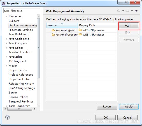Select Builders in the properties tree
Viewport: 142px width, 126px height.
[14, 21]
